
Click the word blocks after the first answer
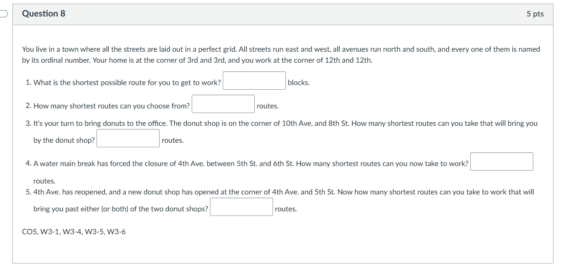click(x=298, y=82)
